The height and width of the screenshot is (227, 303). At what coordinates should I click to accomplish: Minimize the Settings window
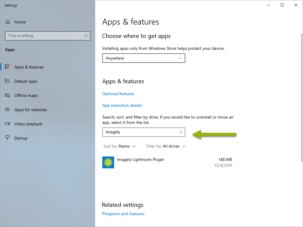point(269,5)
